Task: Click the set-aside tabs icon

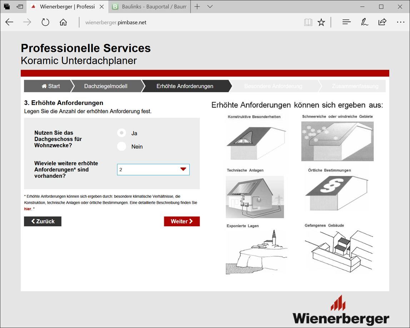Action: click(7, 6)
